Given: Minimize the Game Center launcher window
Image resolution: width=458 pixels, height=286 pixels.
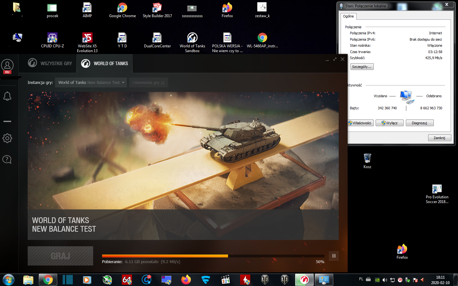Looking at the screenshot, I should (x=327, y=59).
